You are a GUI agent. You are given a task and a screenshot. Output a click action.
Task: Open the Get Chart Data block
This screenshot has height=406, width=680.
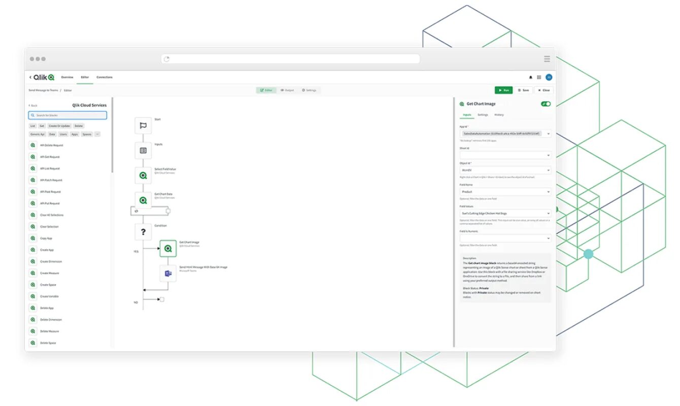[143, 200]
